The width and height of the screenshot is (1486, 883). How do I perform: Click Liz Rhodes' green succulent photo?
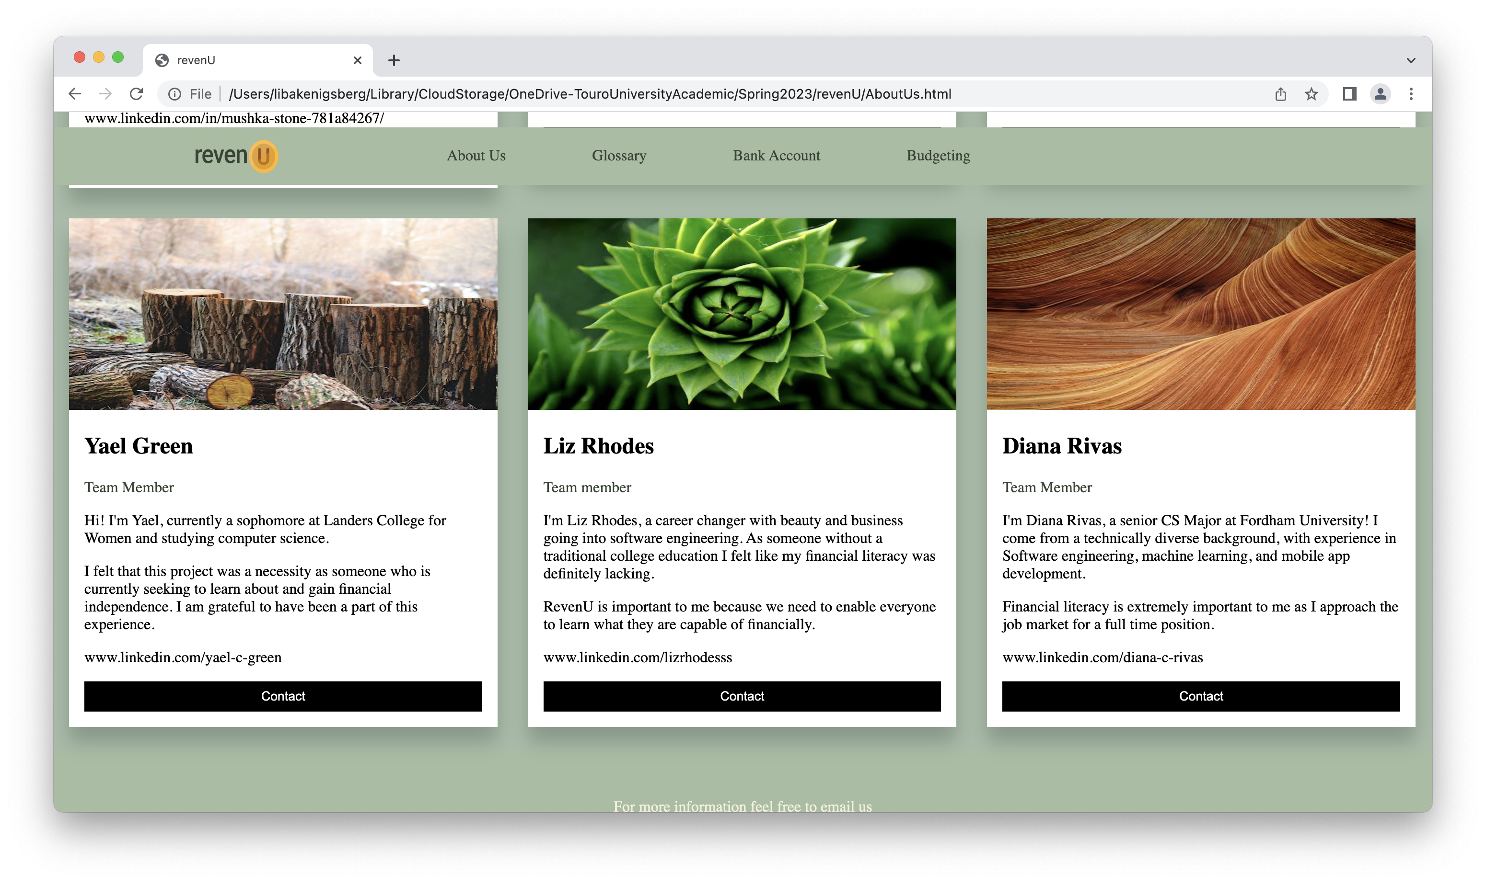[x=742, y=314]
